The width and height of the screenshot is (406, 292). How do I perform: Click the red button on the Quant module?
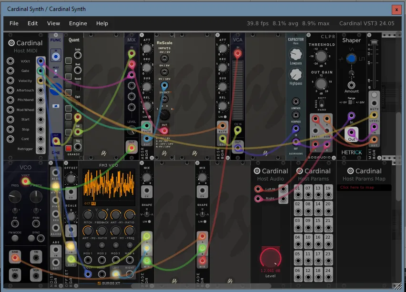(x=68, y=148)
